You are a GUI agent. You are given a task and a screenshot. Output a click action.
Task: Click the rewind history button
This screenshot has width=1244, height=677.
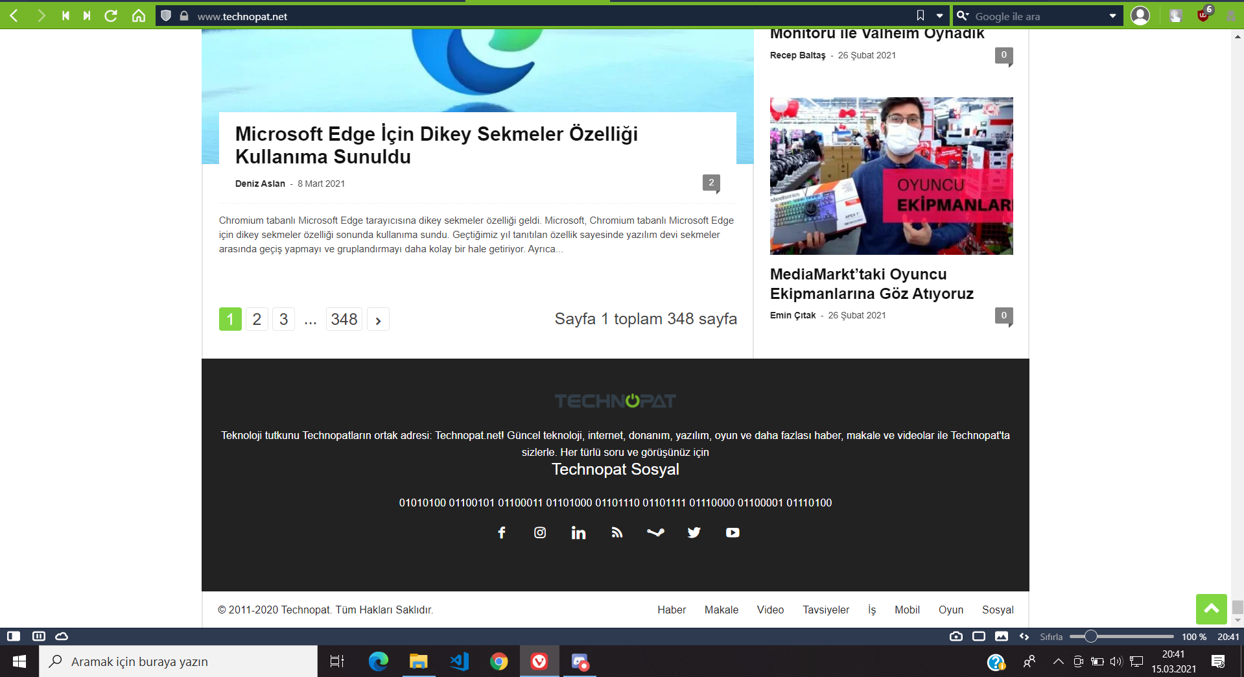(x=65, y=16)
